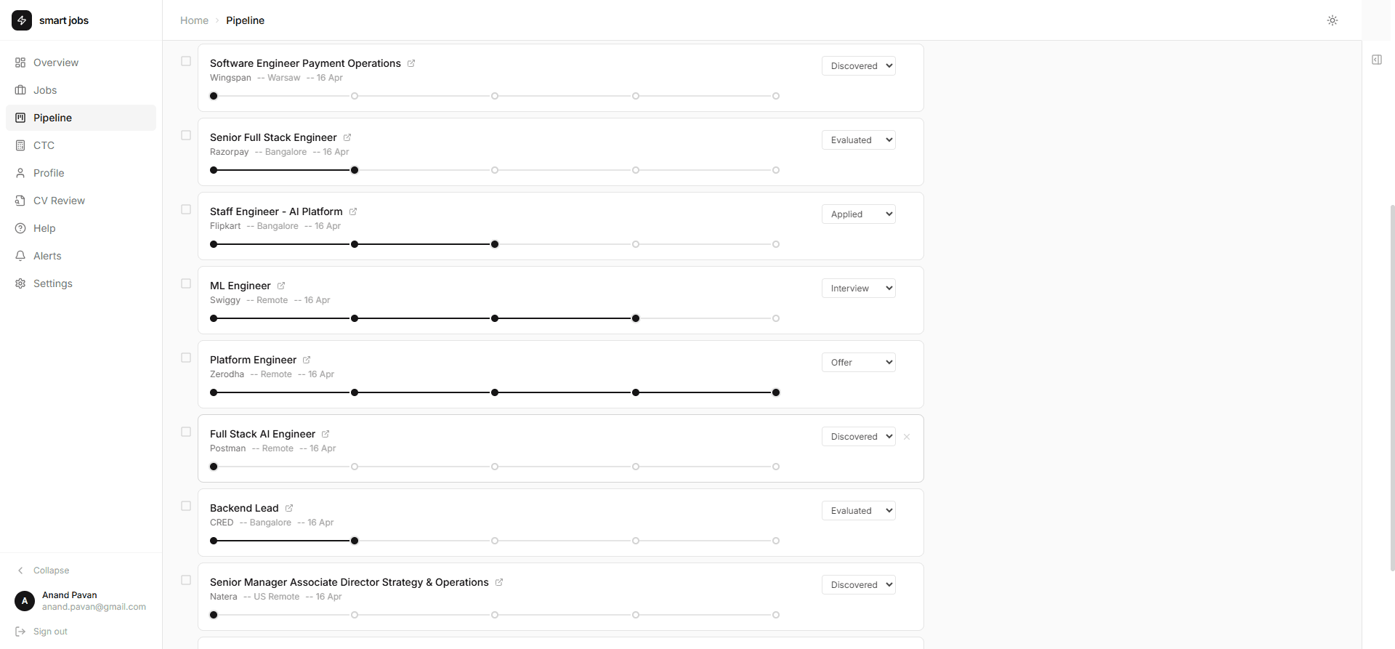This screenshot has width=1395, height=649.
Task: Open the CTC section
Action: [x=44, y=145]
